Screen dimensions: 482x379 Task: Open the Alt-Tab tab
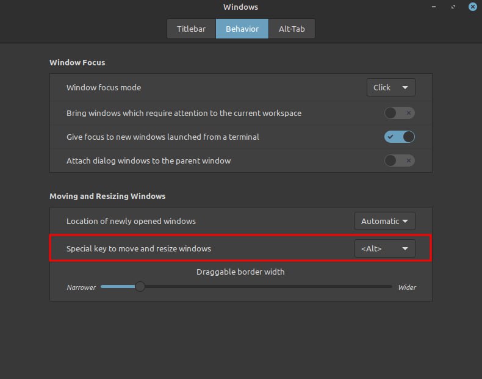[x=292, y=29]
